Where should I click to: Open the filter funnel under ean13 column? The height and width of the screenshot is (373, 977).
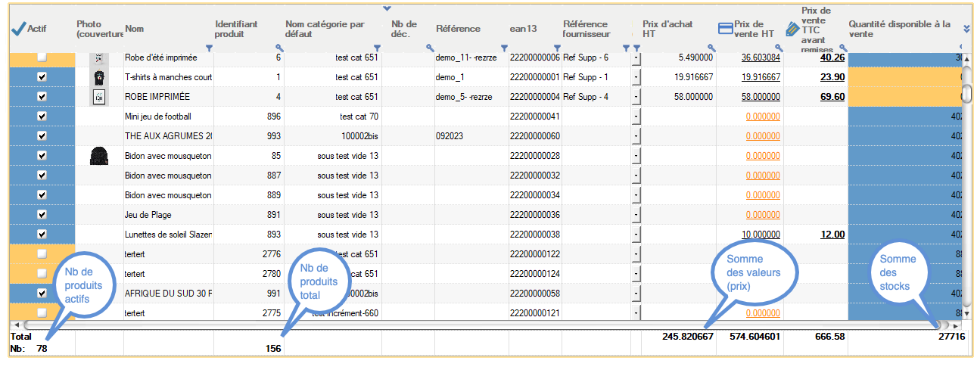tap(556, 48)
